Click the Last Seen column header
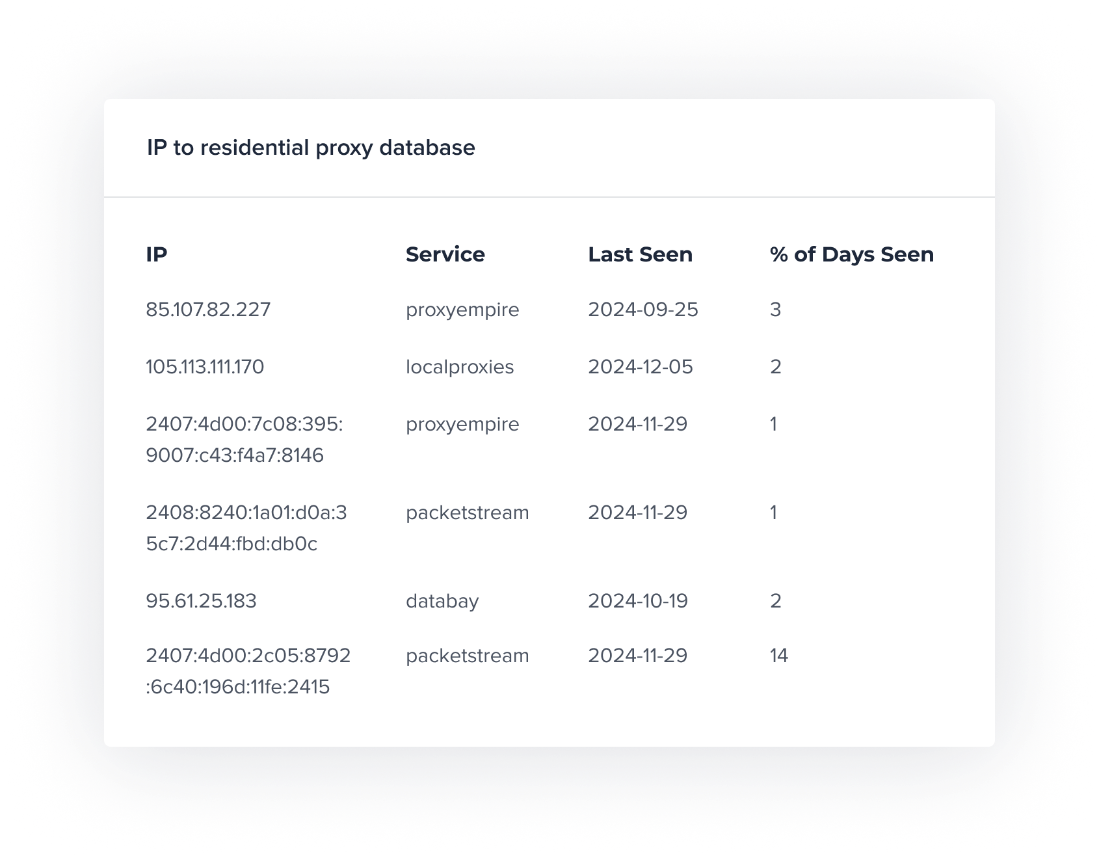1099x856 pixels. pos(641,254)
